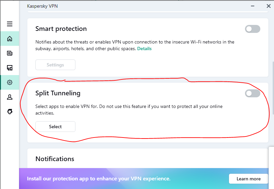Open the news section icon in sidebar
Screen dimensions: 274x189
pyautogui.click(x=10, y=53)
